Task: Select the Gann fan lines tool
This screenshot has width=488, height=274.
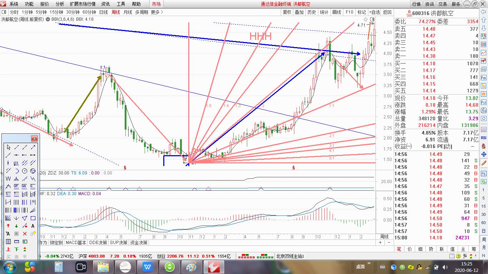Action: (8, 218)
